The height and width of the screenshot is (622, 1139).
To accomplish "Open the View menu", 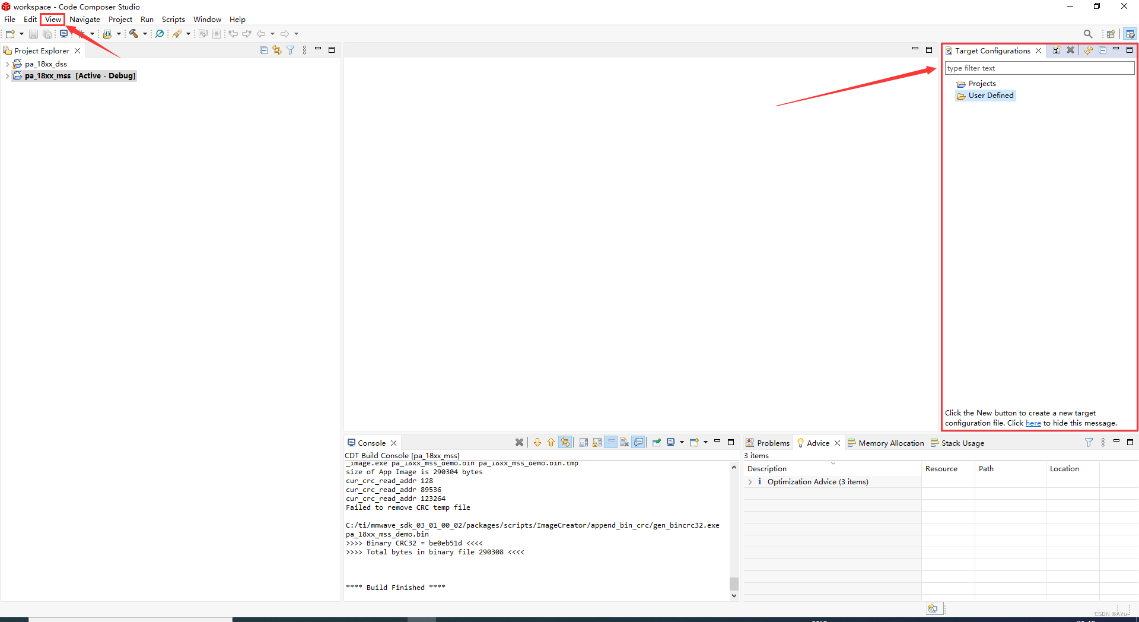I will [53, 20].
